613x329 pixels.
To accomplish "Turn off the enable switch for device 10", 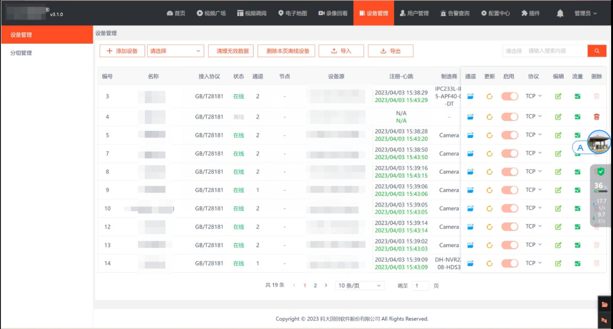I will [509, 209].
